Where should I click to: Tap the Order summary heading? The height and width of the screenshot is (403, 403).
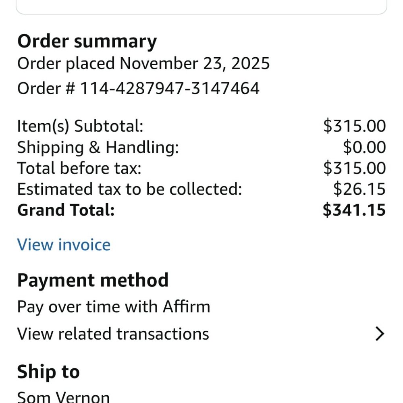tap(87, 42)
